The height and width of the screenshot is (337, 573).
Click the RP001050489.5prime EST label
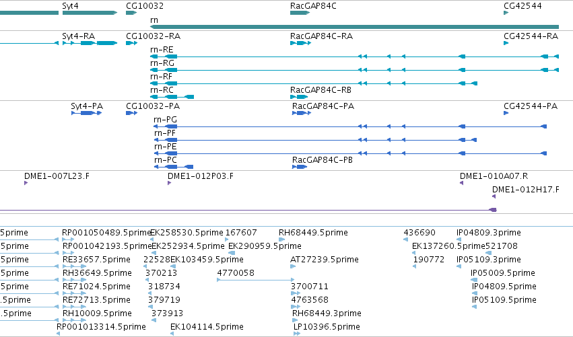[106, 233]
